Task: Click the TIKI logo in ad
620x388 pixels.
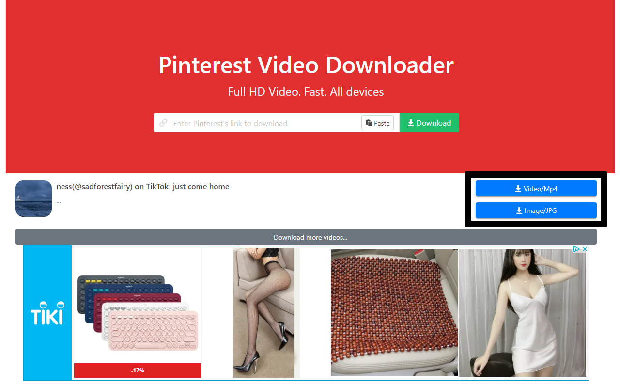Action: click(x=47, y=313)
